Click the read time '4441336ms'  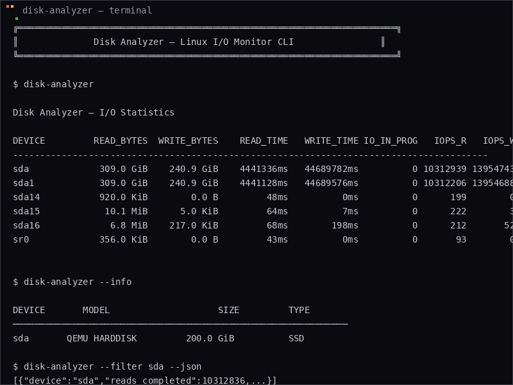pos(264,169)
